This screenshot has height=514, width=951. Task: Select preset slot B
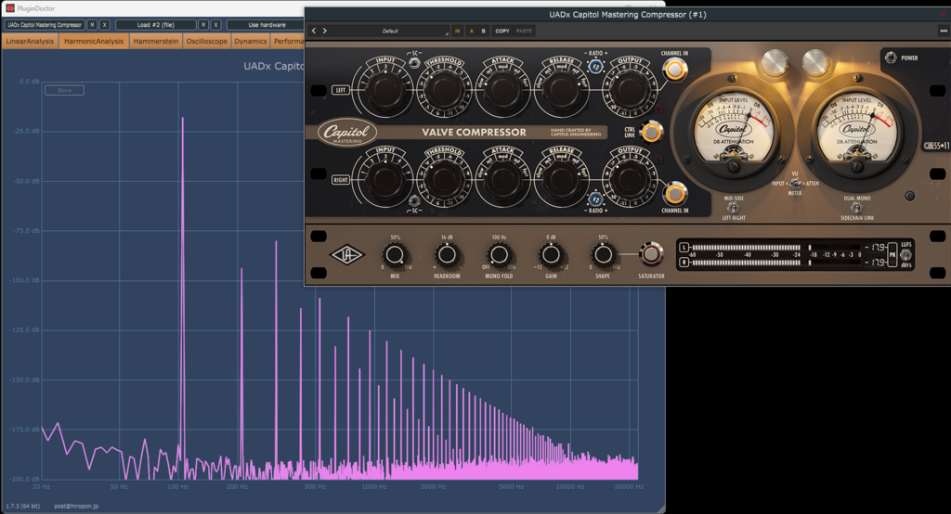483,31
